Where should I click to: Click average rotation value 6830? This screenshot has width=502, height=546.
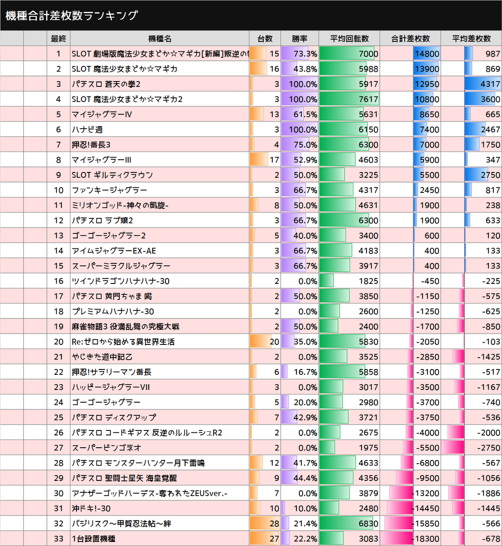coord(368,524)
